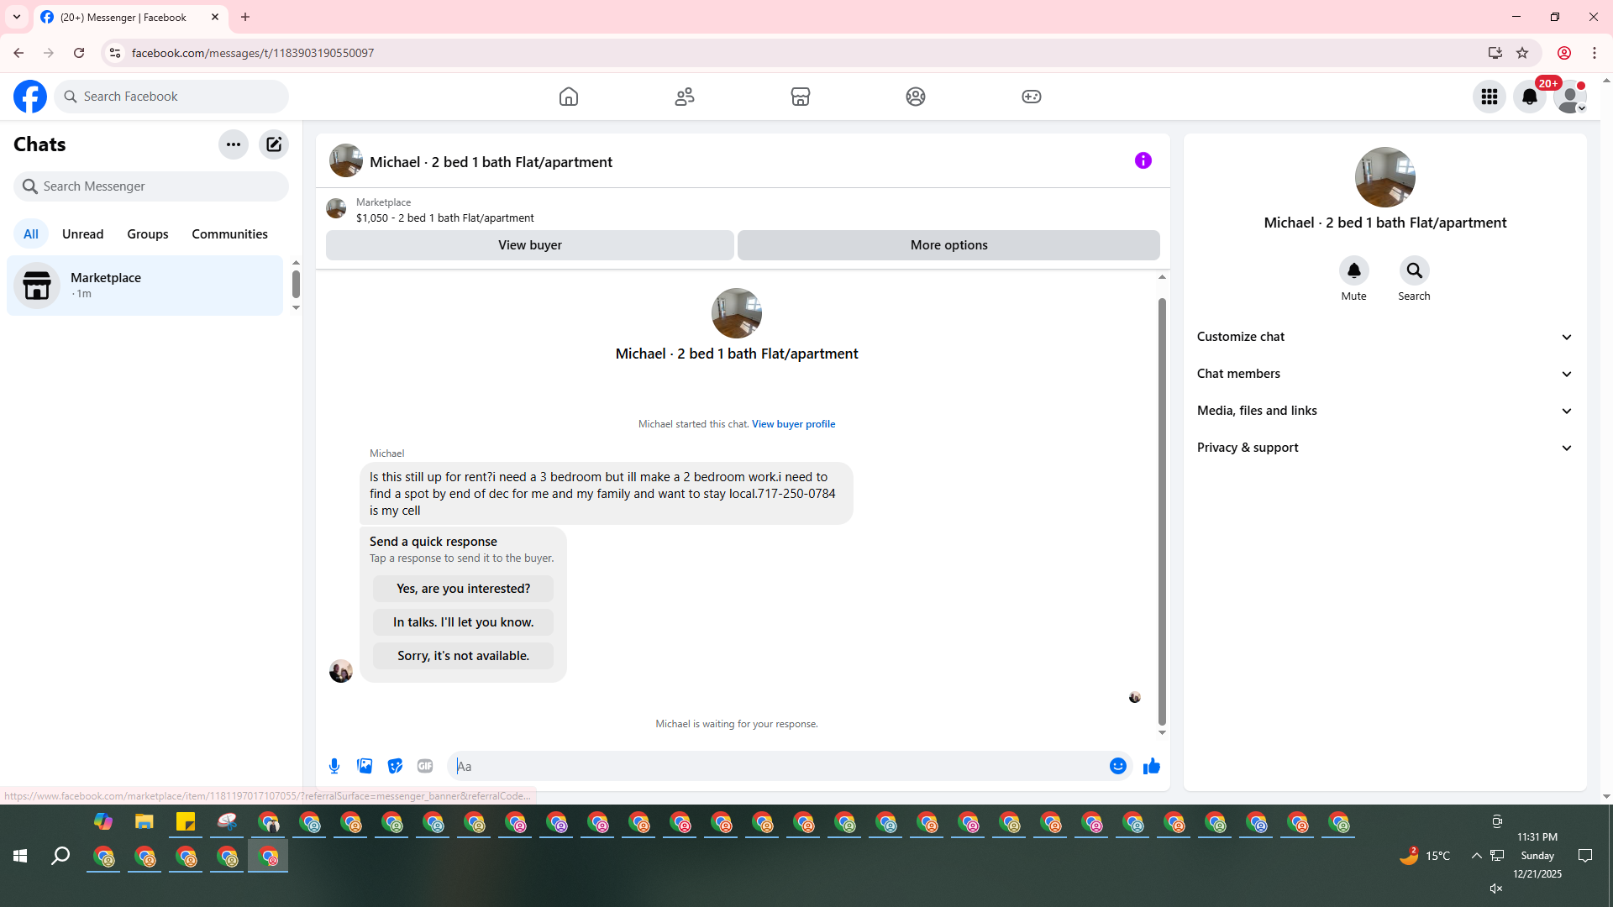Click the More options button
This screenshot has width=1613, height=907.
click(x=949, y=245)
